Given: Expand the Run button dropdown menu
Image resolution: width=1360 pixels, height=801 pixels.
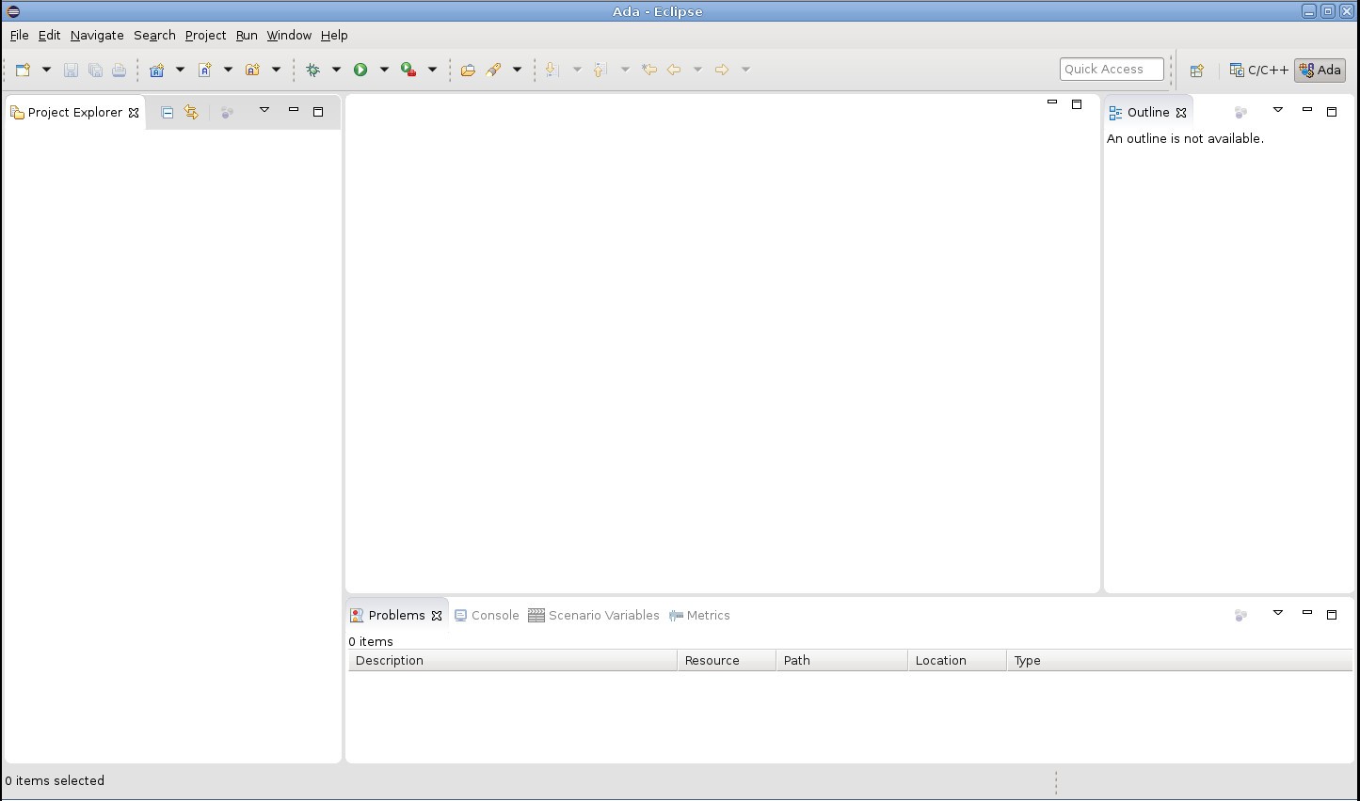Looking at the screenshot, I should point(385,69).
